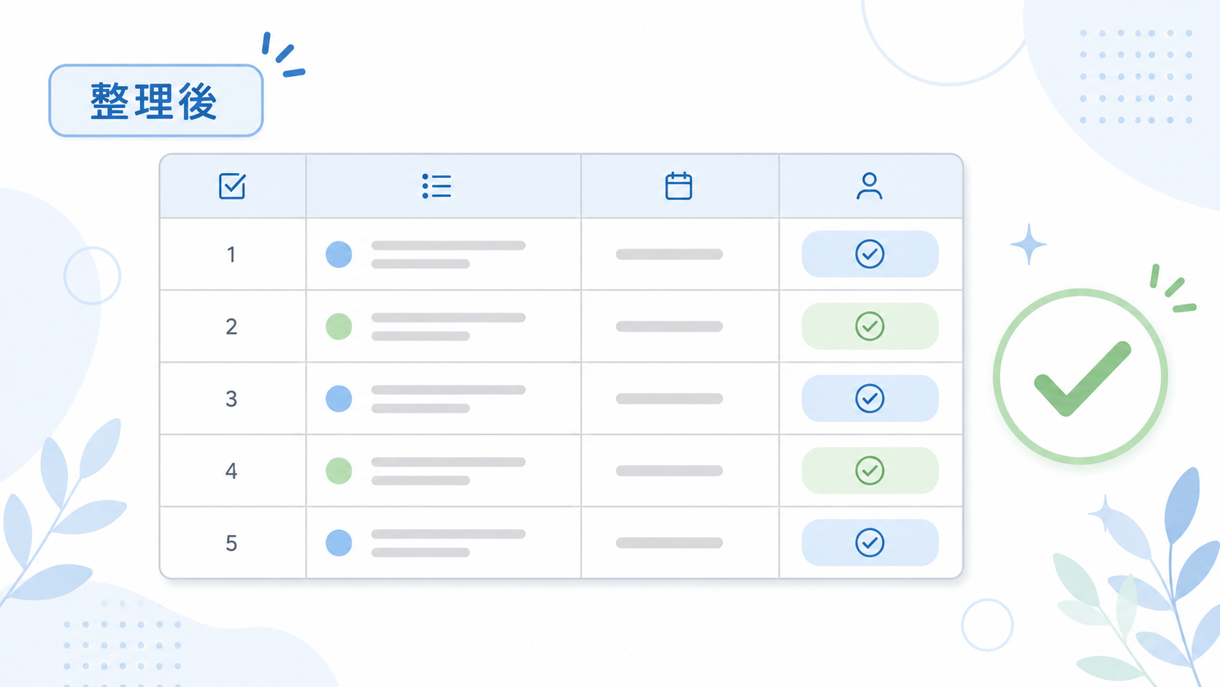The image size is (1220, 687).
Task: Toggle the green check badge in row 4
Action: pos(870,471)
